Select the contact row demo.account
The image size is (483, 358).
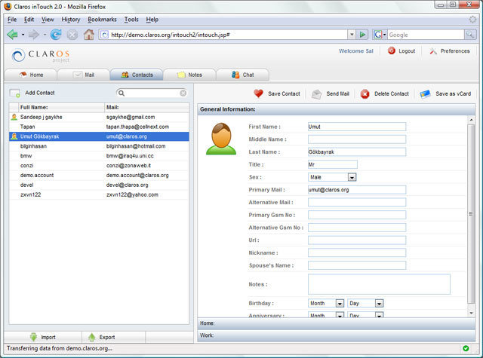pyautogui.click(x=99, y=176)
